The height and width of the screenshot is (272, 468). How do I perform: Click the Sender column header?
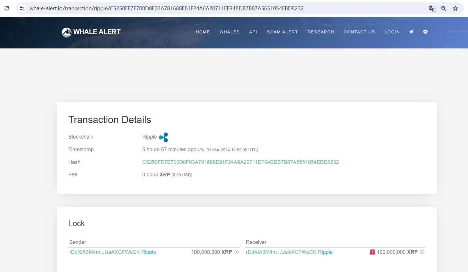78,242
